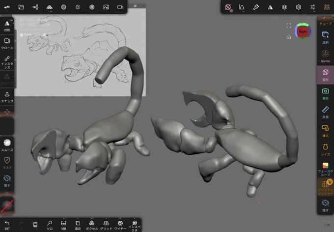The image size is (334, 232).
Task: Toggle 対称 symmetry in left panel
Action: point(7,26)
